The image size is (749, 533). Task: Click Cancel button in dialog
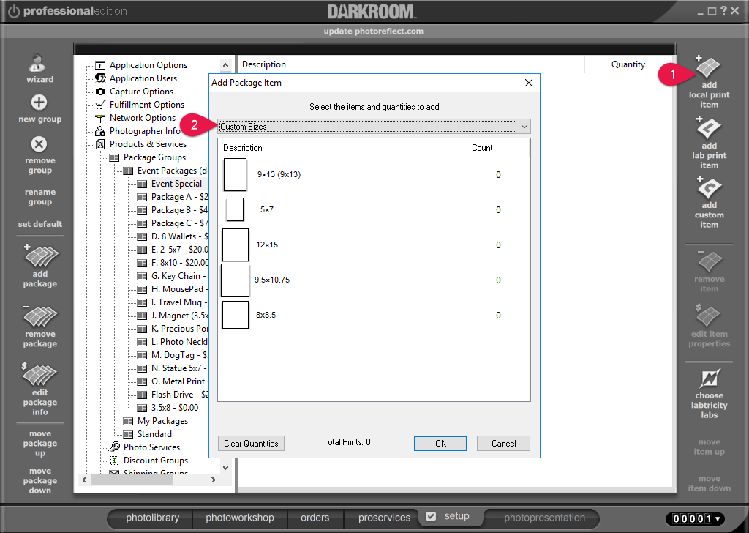(503, 443)
